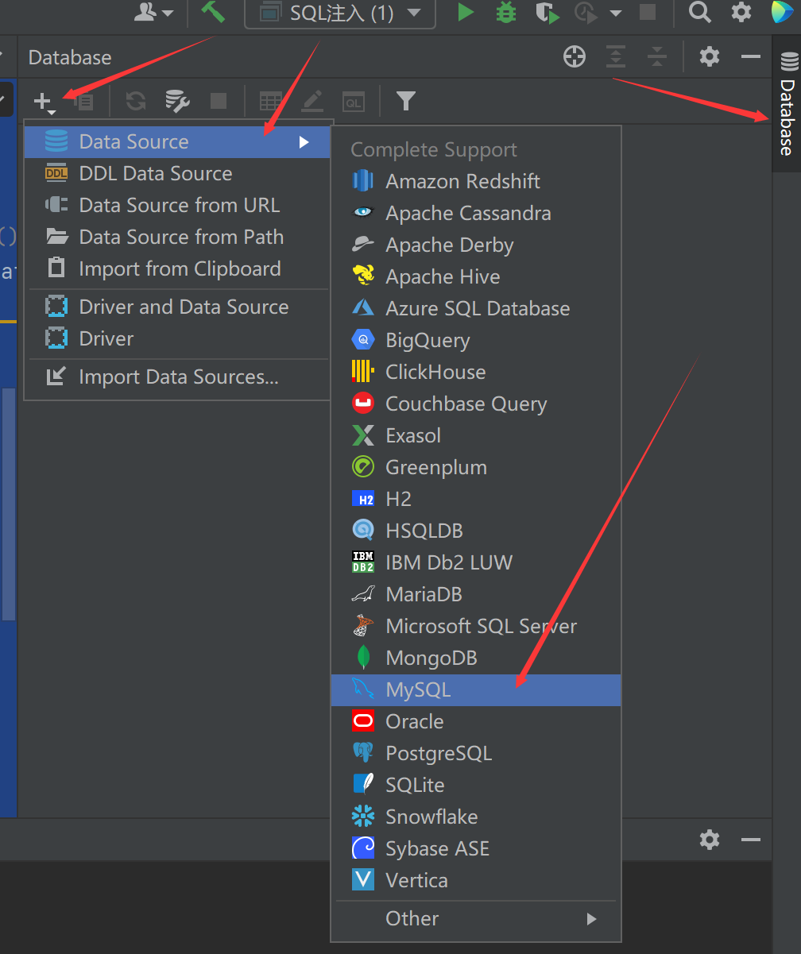This screenshot has height=954, width=801.
Task: Choose Snowflake data source
Action: point(476,817)
